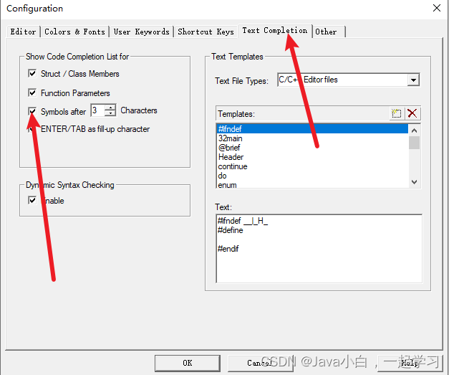Switch to the Editor tab
Screen dimensions: 449x375
tap(23, 32)
